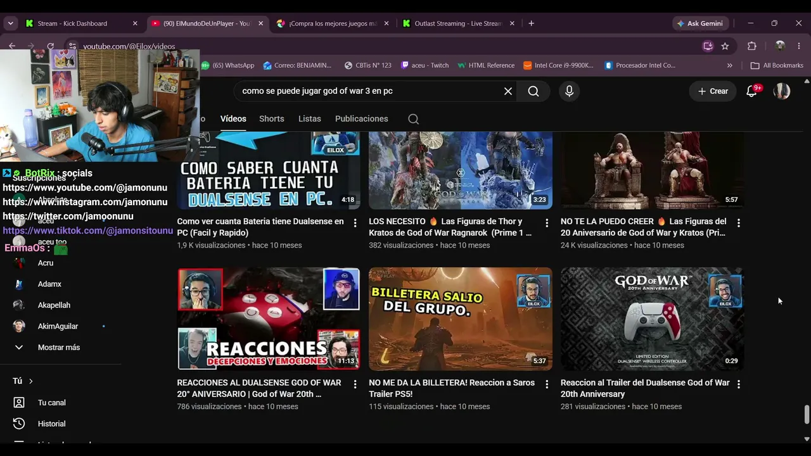The image size is (811, 456).
Task: Open a new browser tab
Action: (531, 23)
